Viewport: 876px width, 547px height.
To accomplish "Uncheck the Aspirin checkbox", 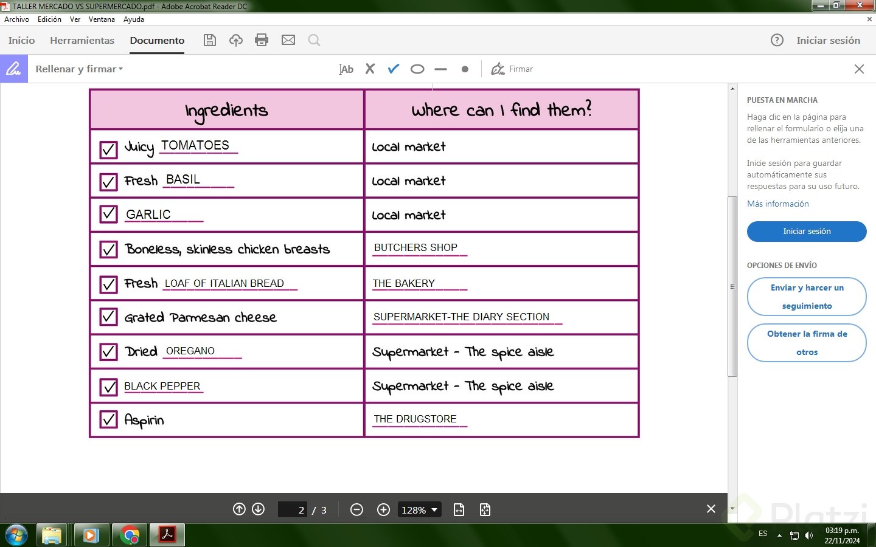I will point(108,419).
